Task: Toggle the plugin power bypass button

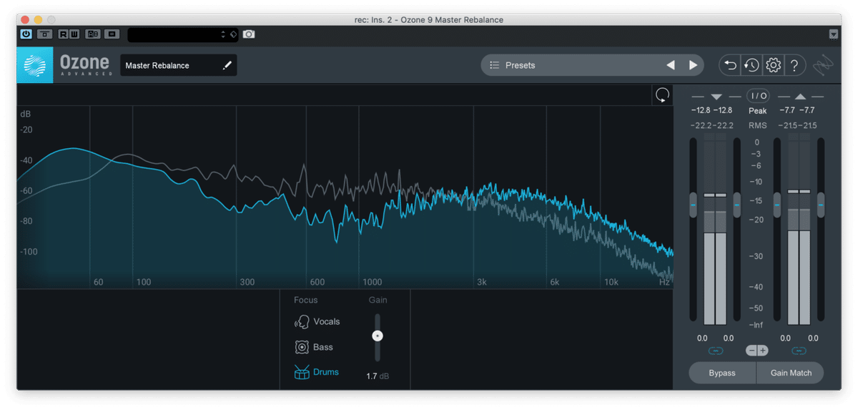Action: click(x=26, y=34)
